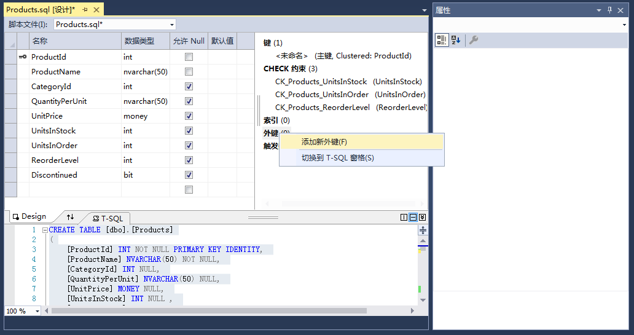Viewport: 634px width, 335px height.
Task: Click the 默认值 column header
Action: pyautogui.click(x=222, y=41)
